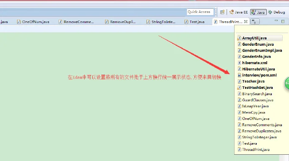Click the file icon beside BinarySearch.java

pyautogui.click(x=239, y=94)
